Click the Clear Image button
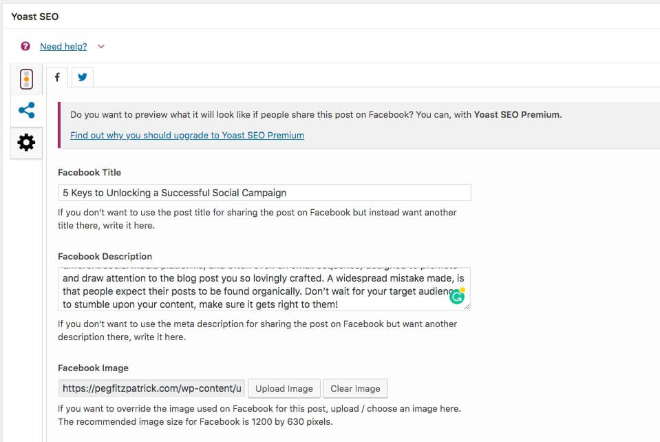The image size is (660, 442). [x=355, y=388]
